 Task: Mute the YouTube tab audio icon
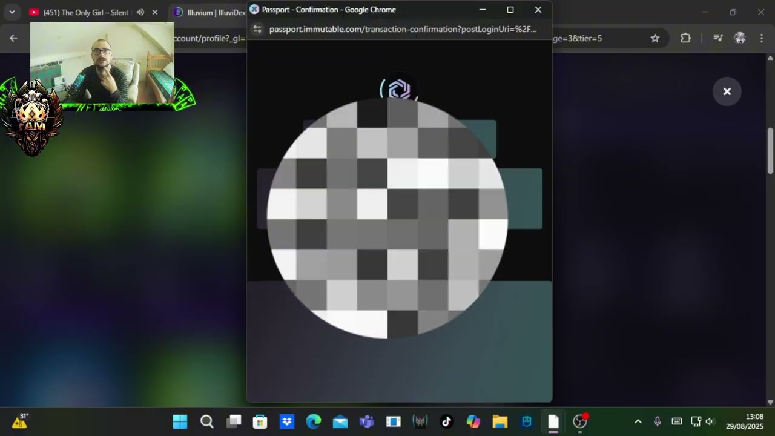140,12
